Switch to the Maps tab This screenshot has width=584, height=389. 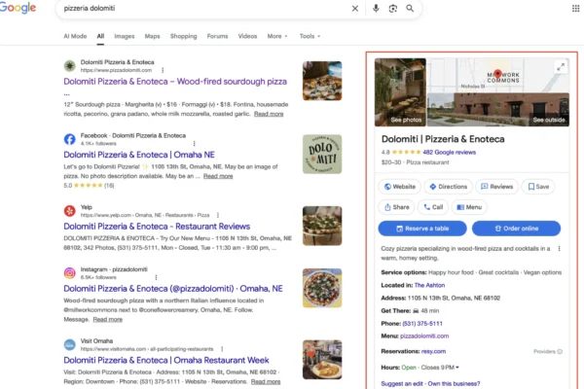coord(152,36)
